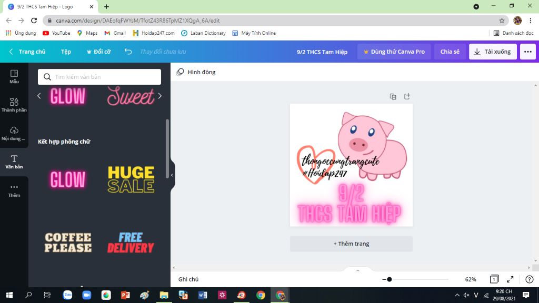Open YouTube bookmark
Viewport: 539px width, 303px height.
[x=56, y=33]
